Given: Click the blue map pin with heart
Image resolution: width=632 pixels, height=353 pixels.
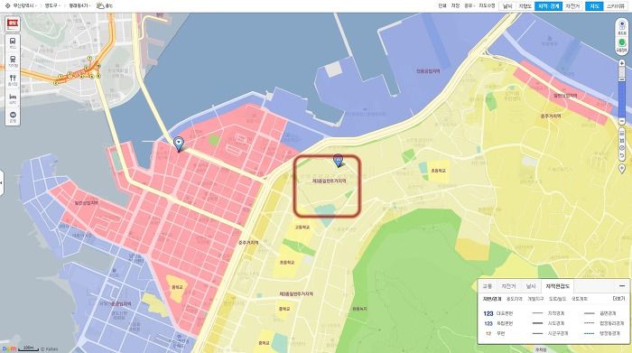Looking at the screenshot, I should [179, 144].
